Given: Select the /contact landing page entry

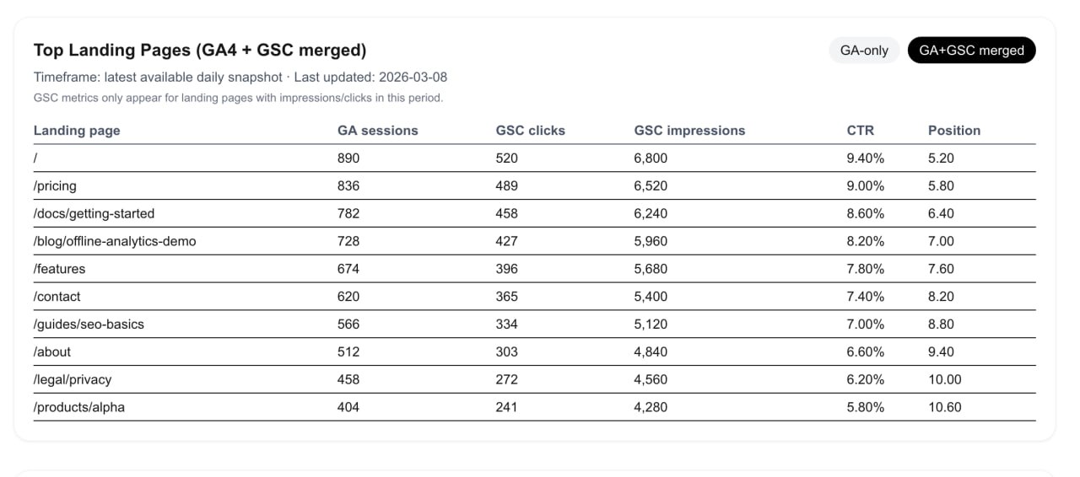Looking at the screenshot, I should (57, 297).
